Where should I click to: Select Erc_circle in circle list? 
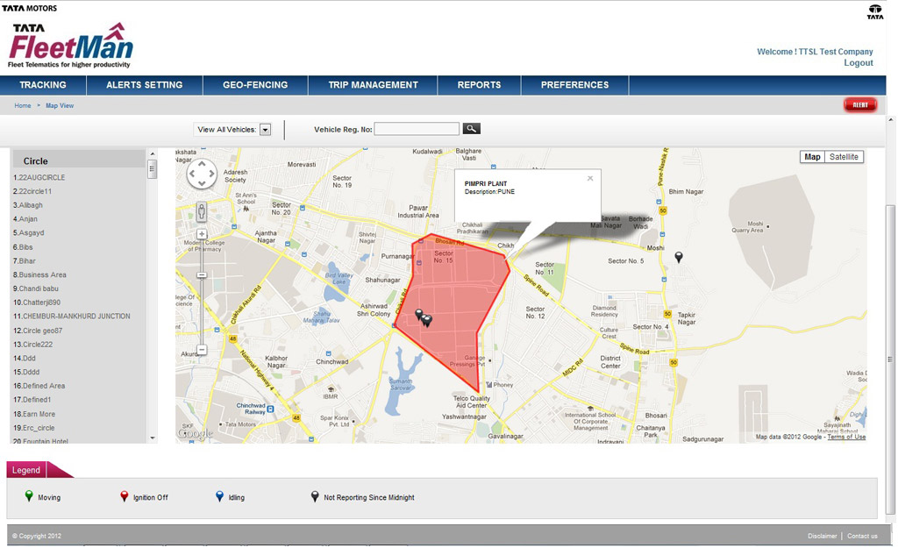[34, 429]
